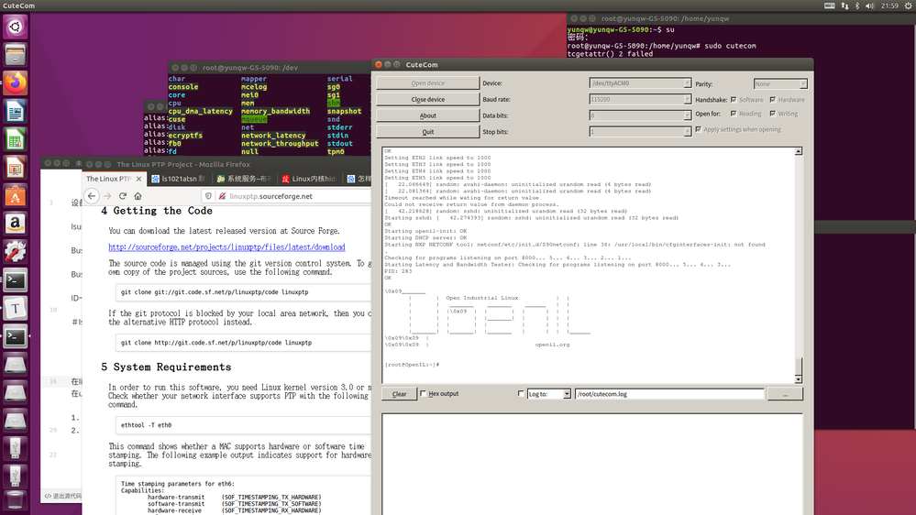Click the disabled Open device button

pyautogui.click(x=427, y=82)
